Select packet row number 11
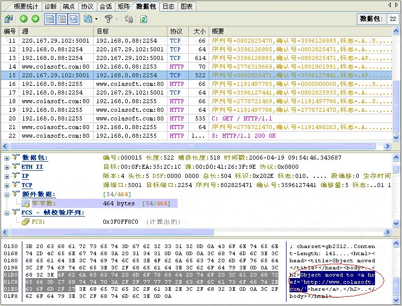 196,41
